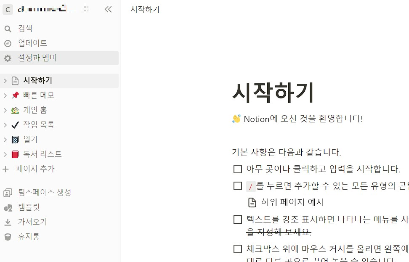Image resolution: width=409 pixels, height=262 pixels.
Task: Click 시작하기 breadcrumb in top bar
Action: click(x=145, y=9)
